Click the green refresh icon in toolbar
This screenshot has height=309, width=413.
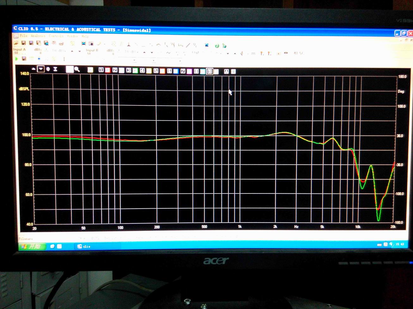point(217,46)
